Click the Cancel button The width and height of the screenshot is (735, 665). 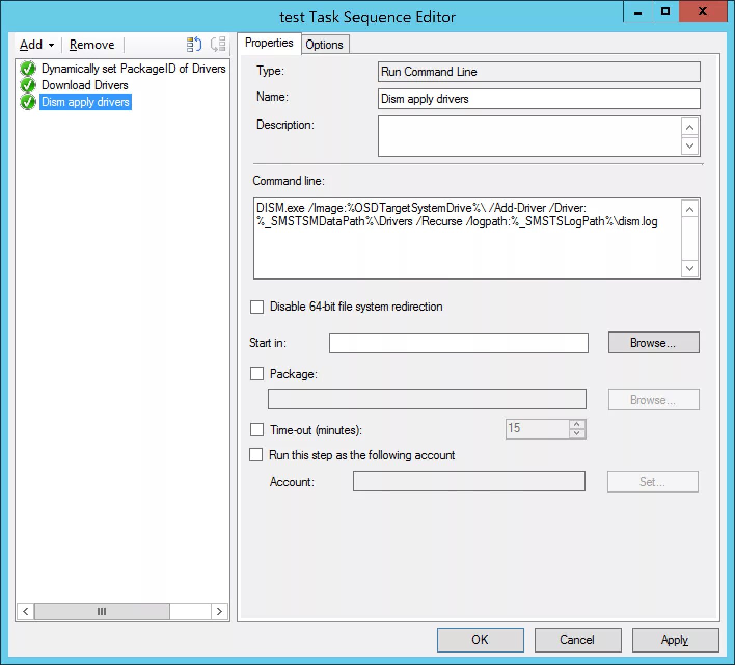pyautogui.click(x=578, y=640)
